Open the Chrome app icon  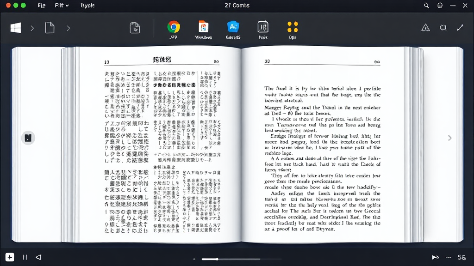click(174, 27)
